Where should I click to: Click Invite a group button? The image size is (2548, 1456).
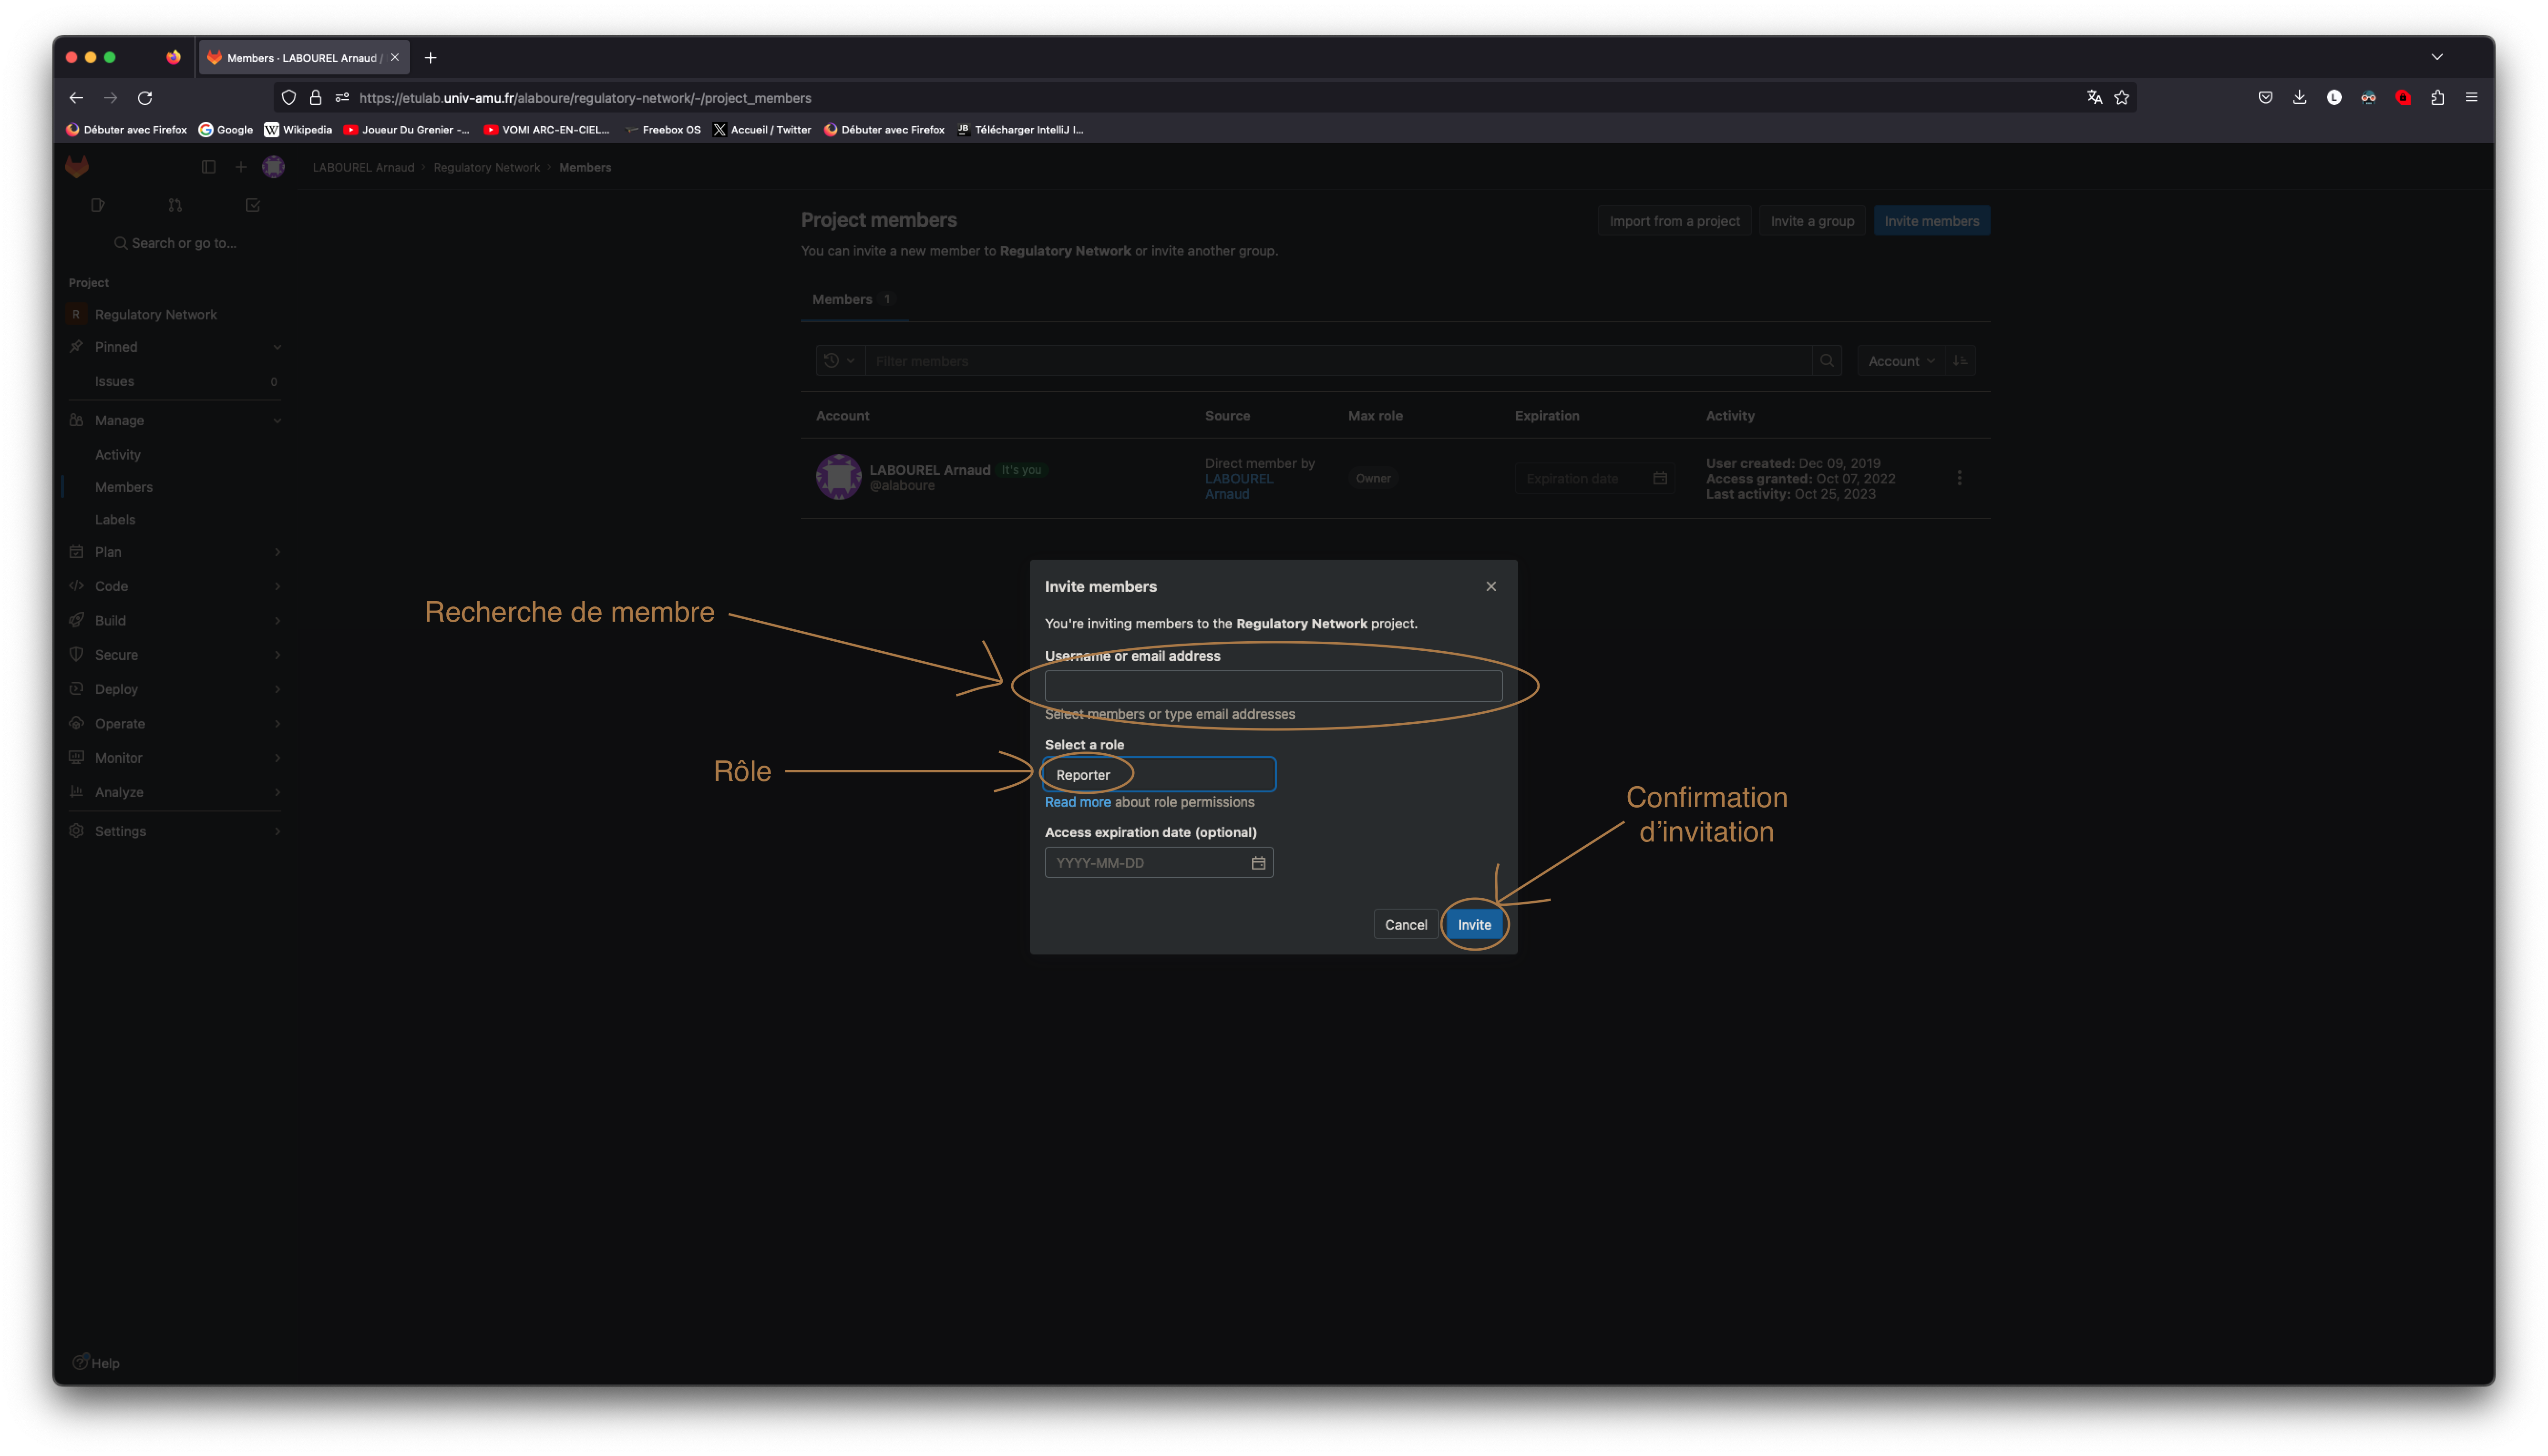(1811, 221)
